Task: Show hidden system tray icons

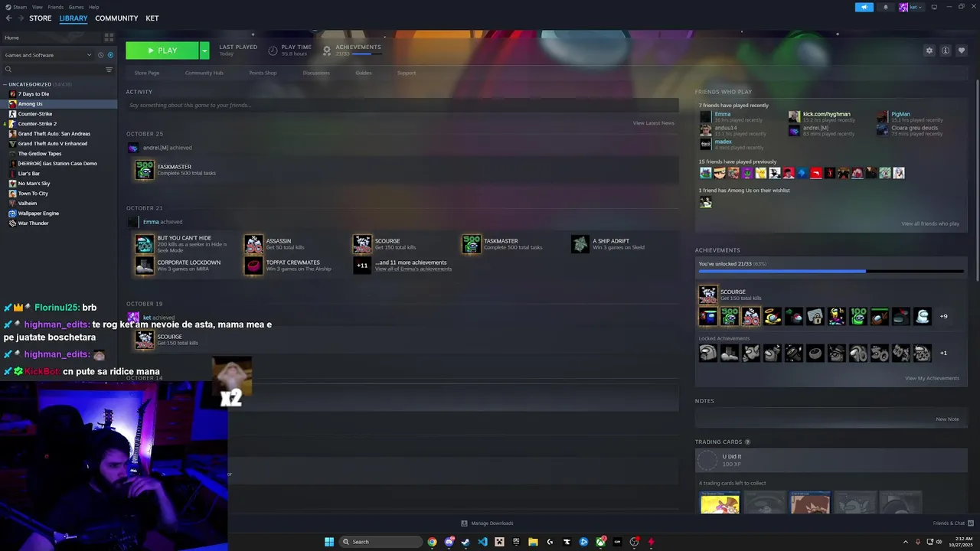Action: [906, 542]
